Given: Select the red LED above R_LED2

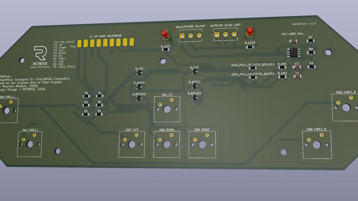Looking at the screenshot, I should pyautogui.click(x=250, y=32).
